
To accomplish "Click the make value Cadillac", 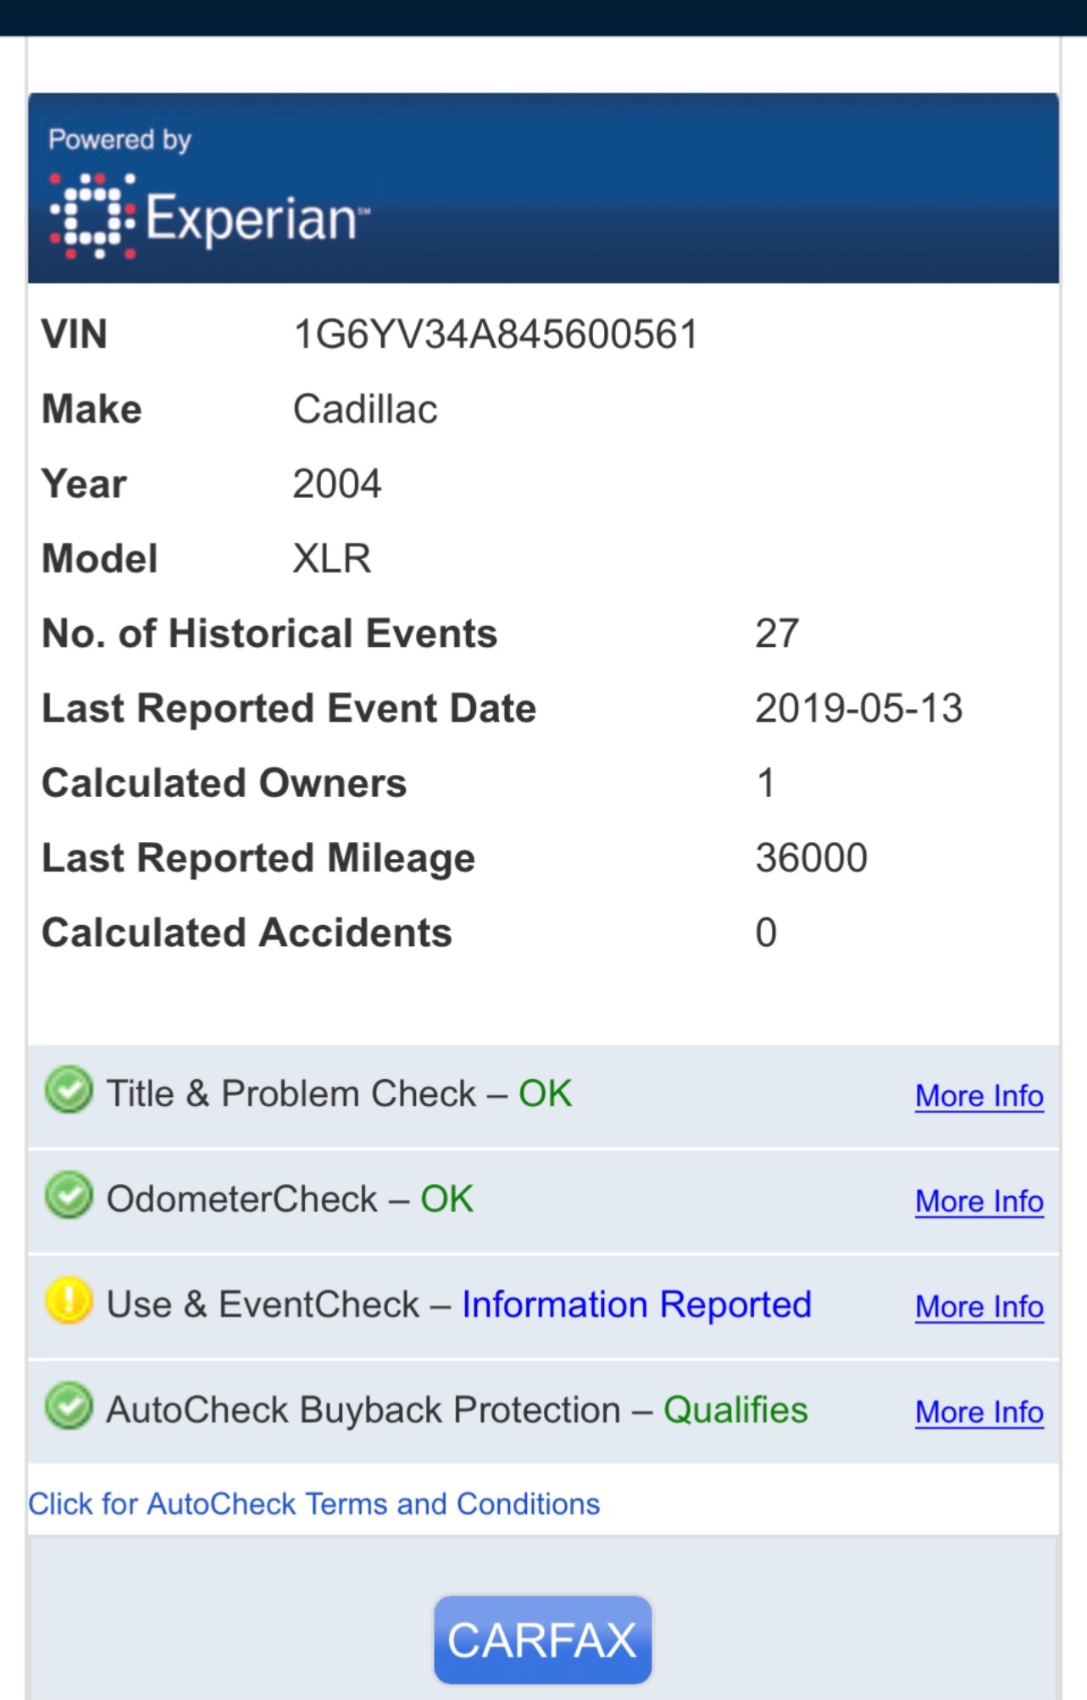I will tap(365, 409).
